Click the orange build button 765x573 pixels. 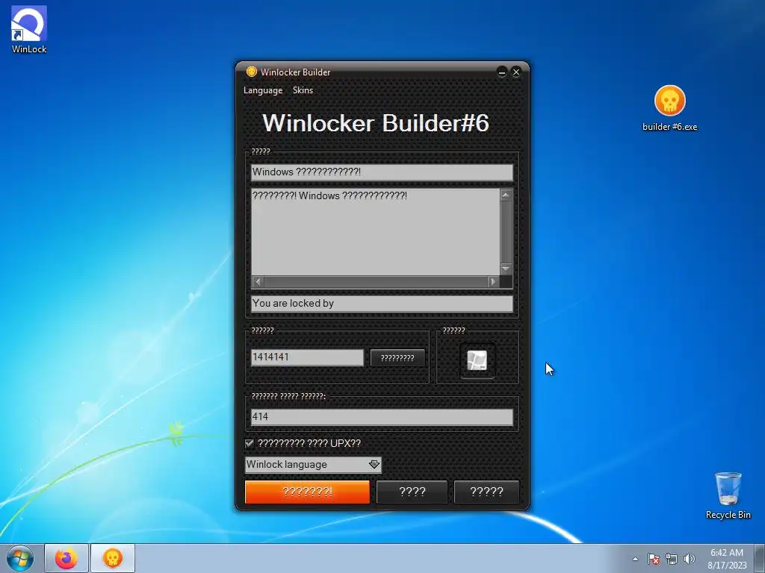tap(307, 492)
